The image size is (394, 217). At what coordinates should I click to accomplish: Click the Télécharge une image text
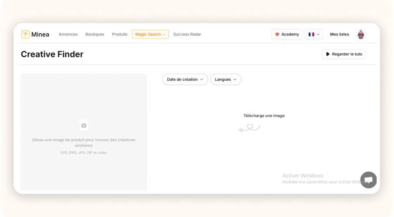tap(264, 116)
